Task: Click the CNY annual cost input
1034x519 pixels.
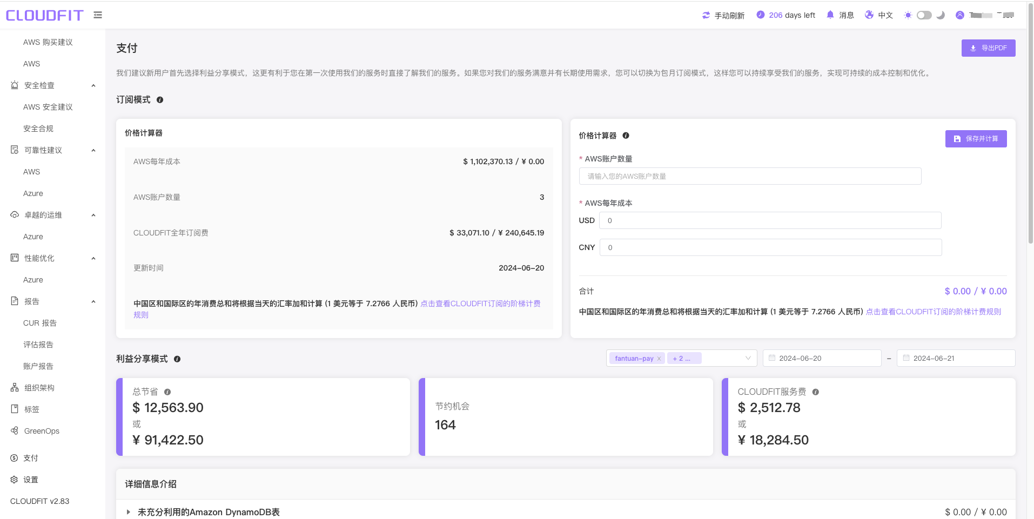Action: 770,247
